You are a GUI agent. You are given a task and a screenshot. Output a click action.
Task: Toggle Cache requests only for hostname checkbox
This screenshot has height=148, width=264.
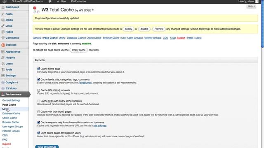[x=38, y=123]
